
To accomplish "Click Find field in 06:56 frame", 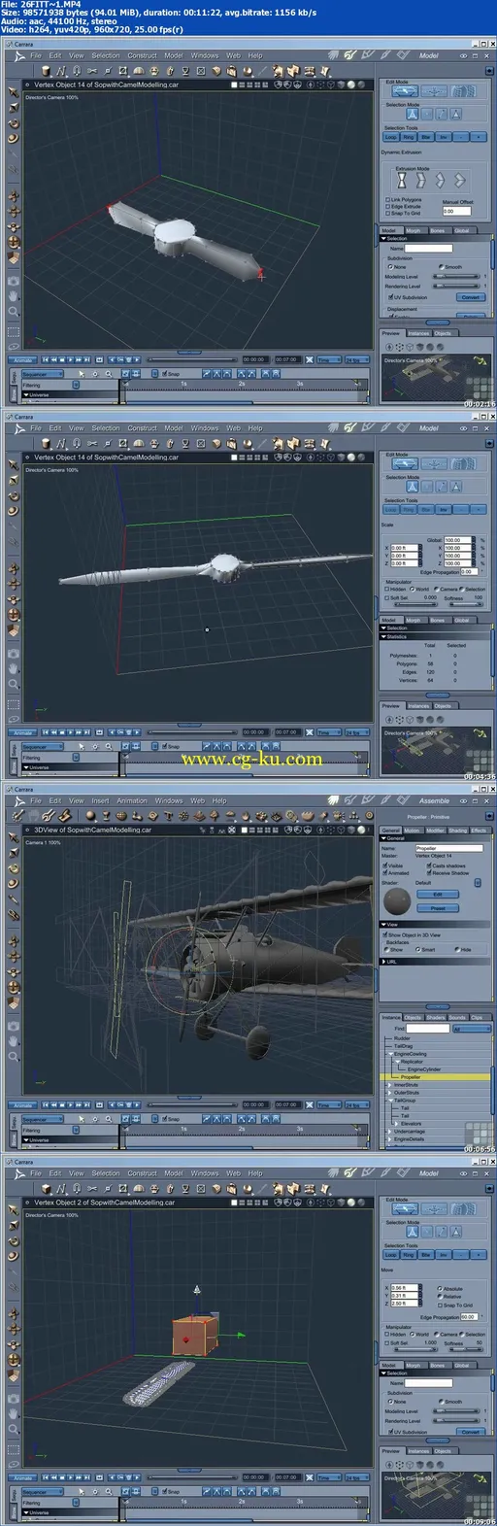I will (x=429, y=1029).
